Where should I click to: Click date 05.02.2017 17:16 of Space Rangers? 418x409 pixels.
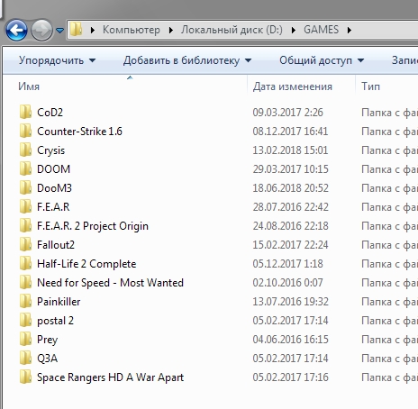click(290, 377)
